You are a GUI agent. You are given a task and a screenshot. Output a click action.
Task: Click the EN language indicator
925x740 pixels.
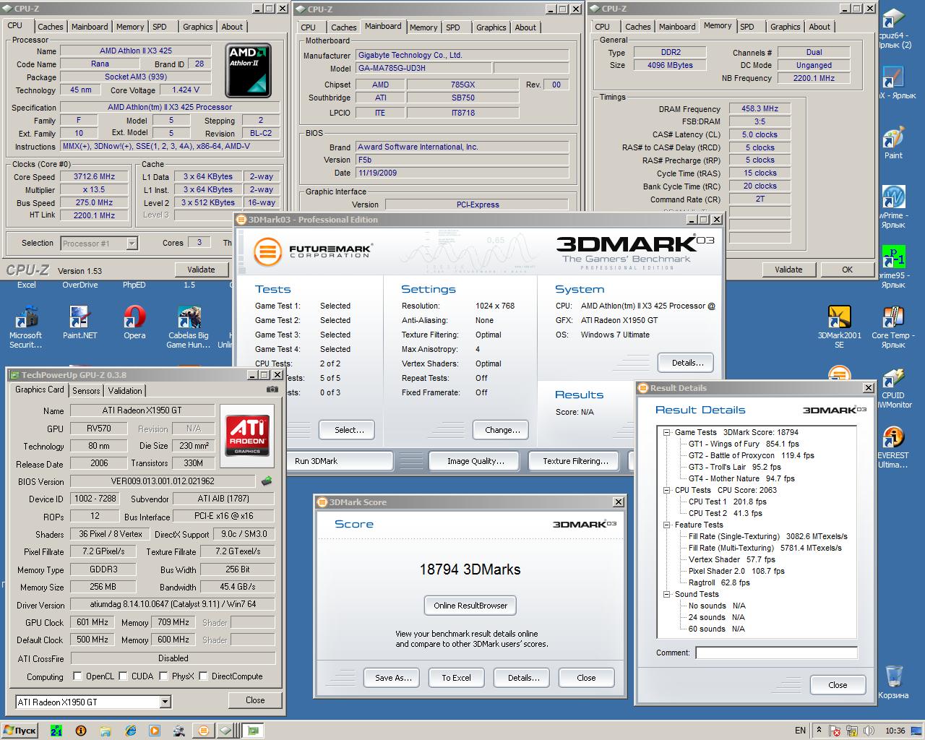pos(800,731)
